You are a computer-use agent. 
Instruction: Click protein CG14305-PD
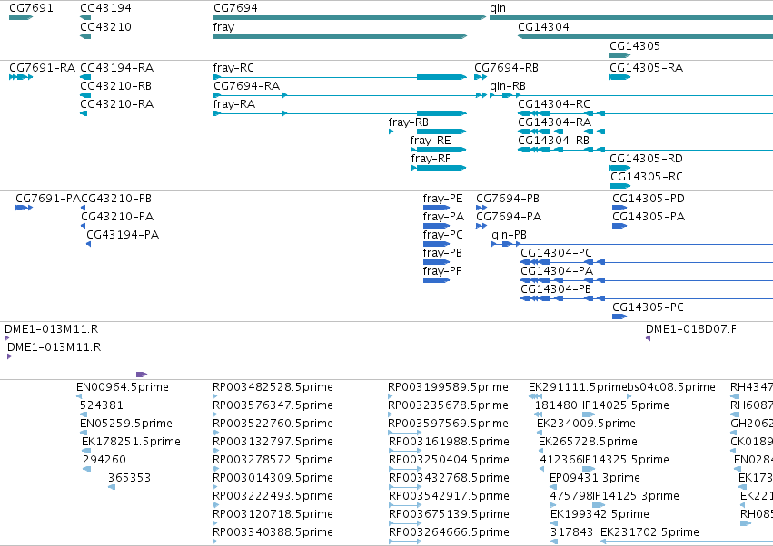649,199
